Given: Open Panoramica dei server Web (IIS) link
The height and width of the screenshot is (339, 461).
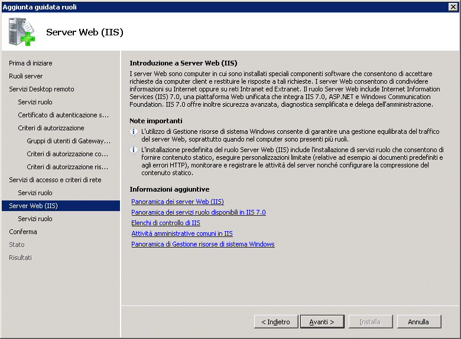Looking at the screenshot, I should coord(177,202).
